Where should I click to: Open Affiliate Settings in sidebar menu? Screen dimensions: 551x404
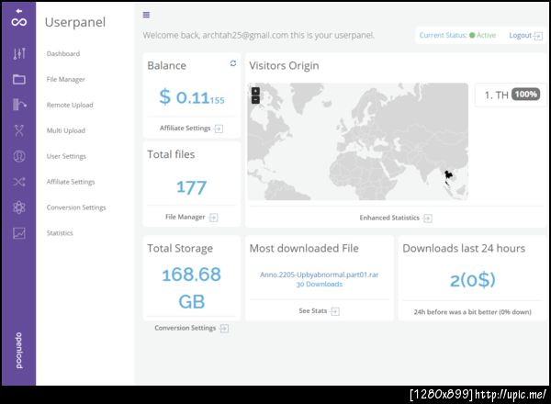pyautogui.click(x=71, y=182)
